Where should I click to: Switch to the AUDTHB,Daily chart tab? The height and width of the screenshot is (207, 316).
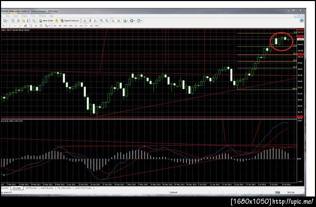(47, 188)
